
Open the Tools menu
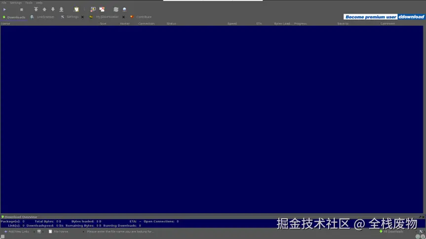click(x=29, y=3)
